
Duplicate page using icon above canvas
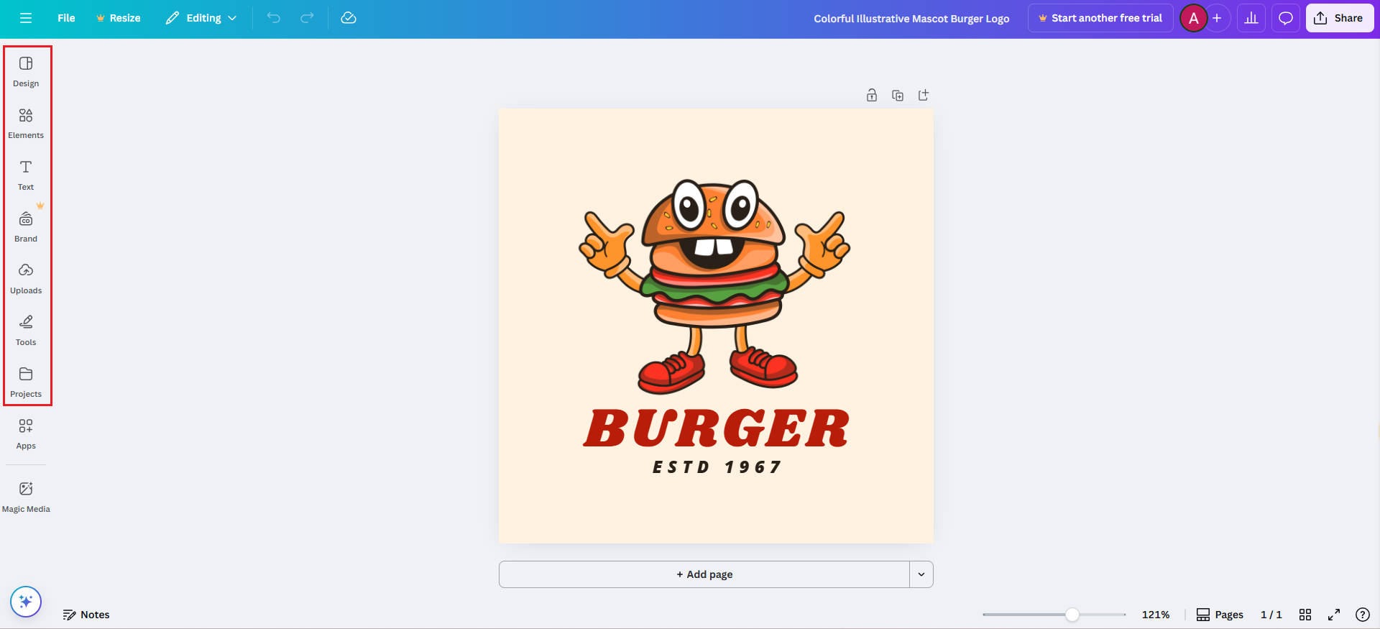(898, 96)
